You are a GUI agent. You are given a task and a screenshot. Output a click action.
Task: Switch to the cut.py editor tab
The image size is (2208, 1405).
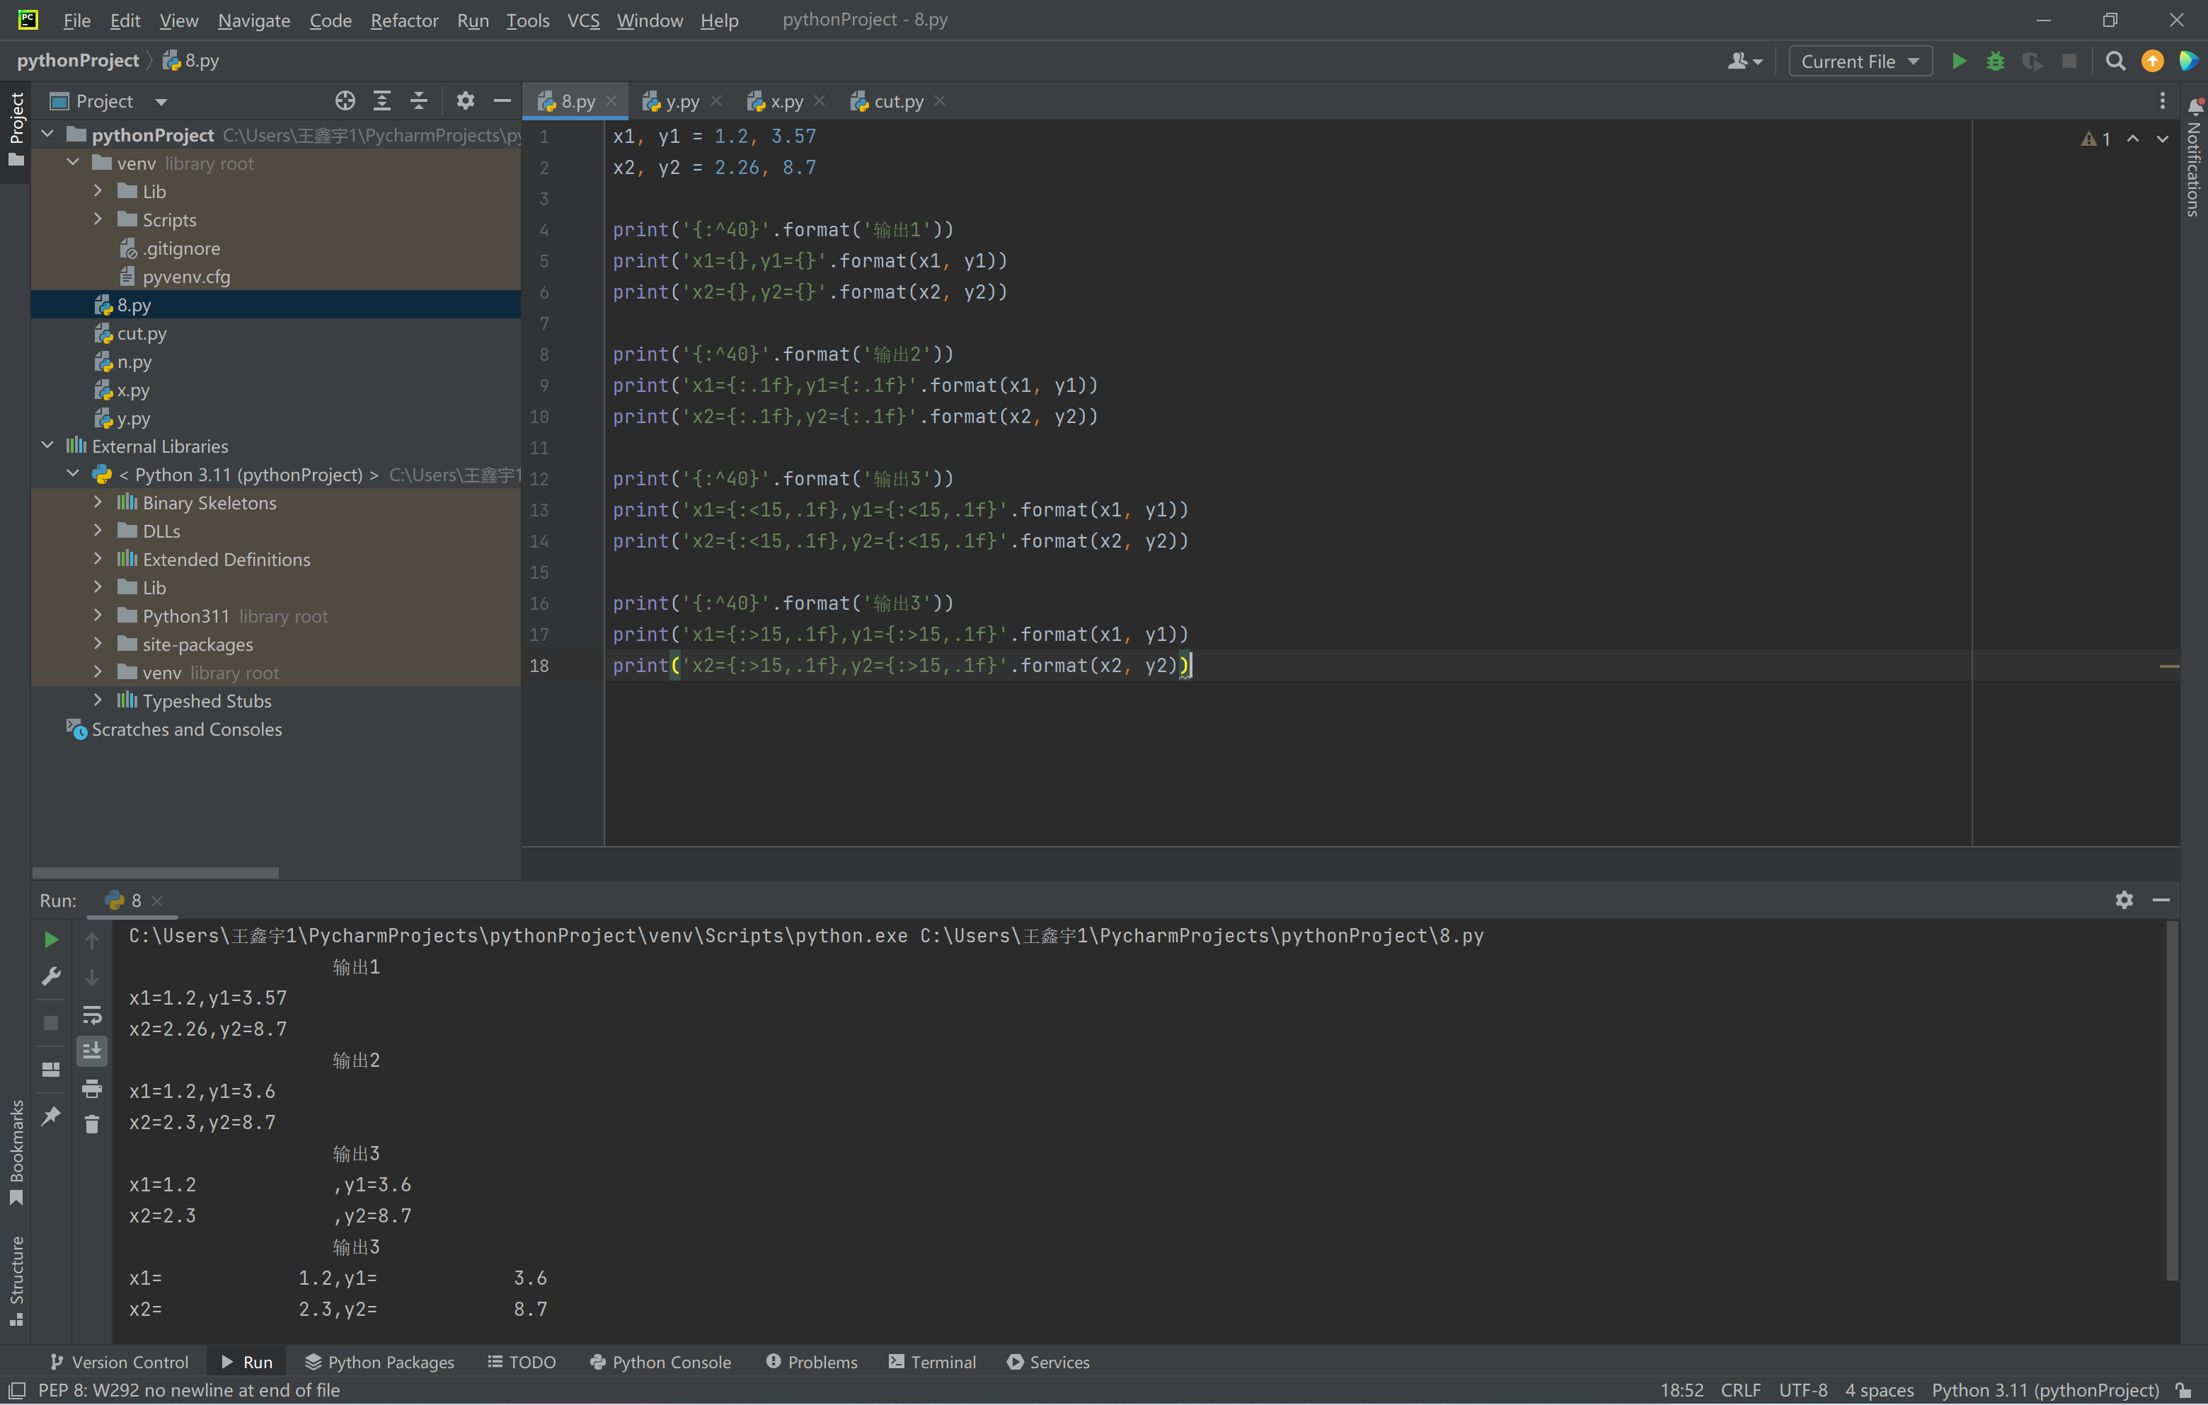coord(897,102)
